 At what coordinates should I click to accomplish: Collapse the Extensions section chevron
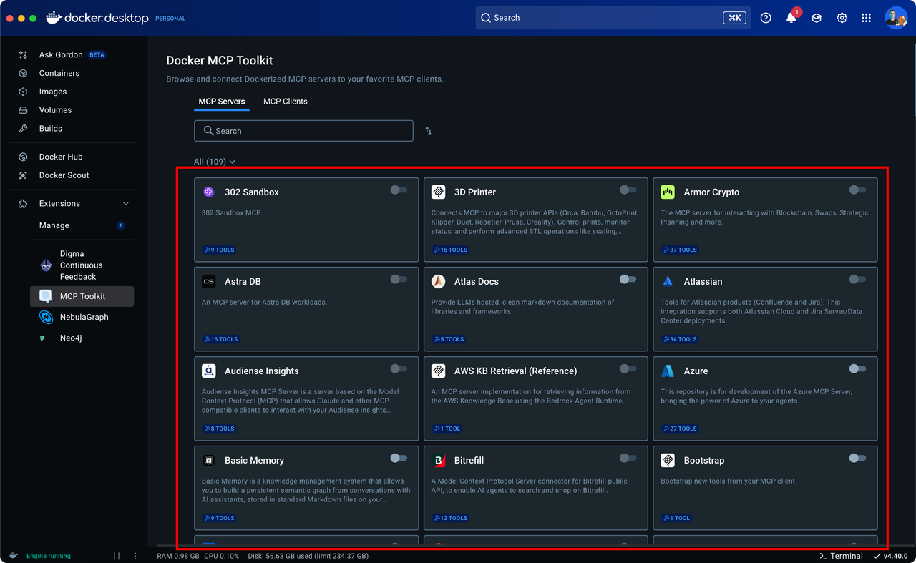127,204
